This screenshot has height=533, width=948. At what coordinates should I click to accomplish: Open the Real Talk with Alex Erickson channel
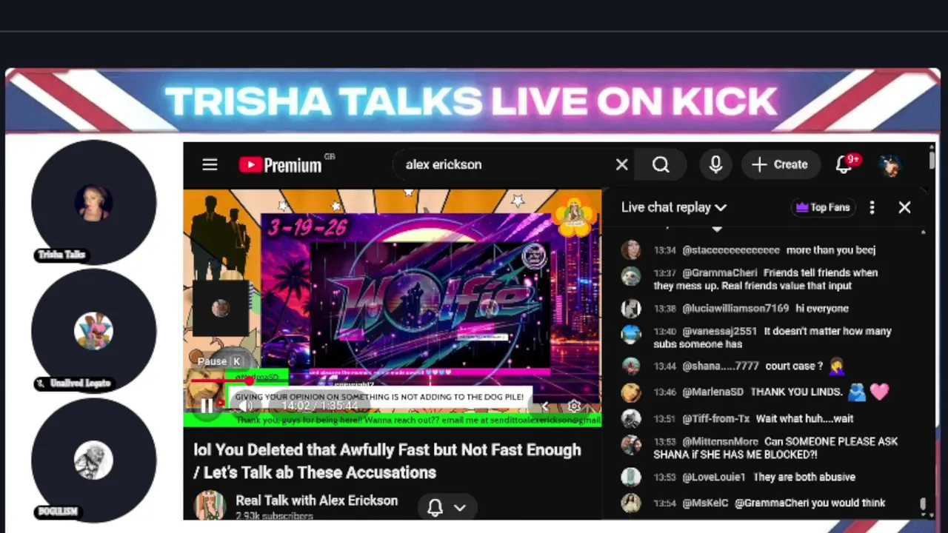(316, 500)
